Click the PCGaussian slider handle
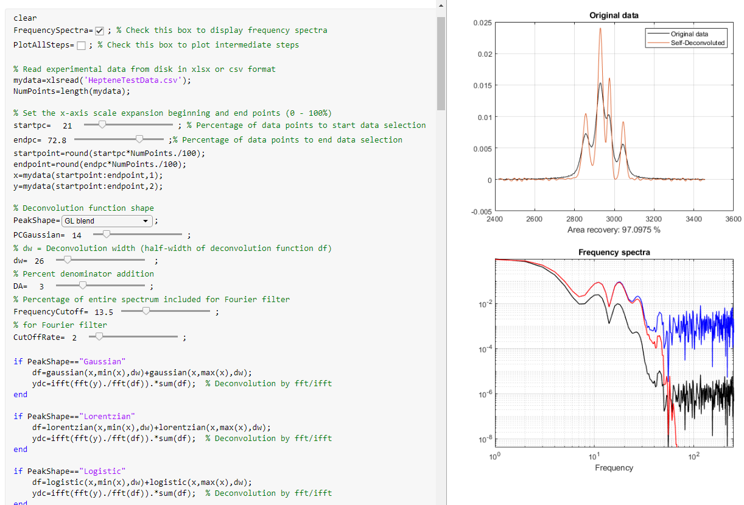Viewport: 744px width, 505px height. point(107,234)
